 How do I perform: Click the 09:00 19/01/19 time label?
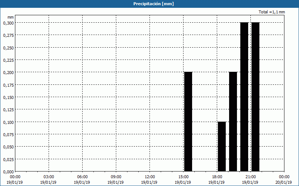(x=115, y=180)
